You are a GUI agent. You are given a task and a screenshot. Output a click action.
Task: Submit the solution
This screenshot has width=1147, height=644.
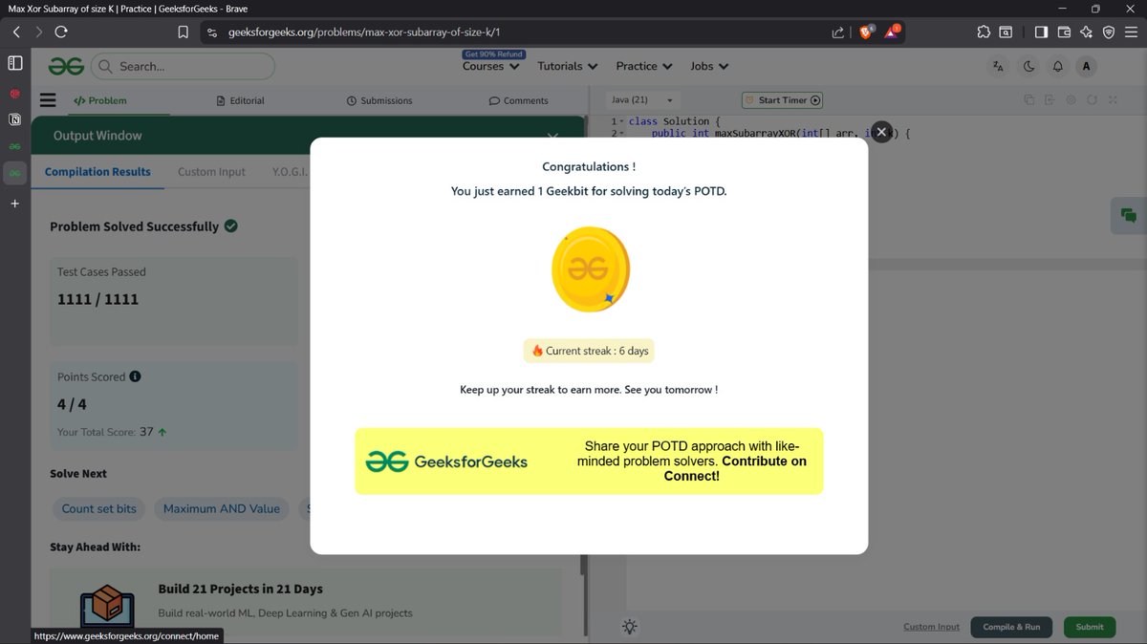pos(1089,627)
